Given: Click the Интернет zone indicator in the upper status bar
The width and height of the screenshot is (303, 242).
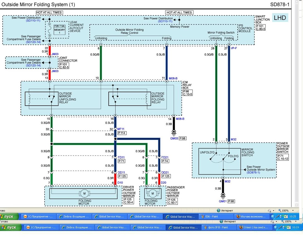Looking at the screenshot, I should 225,210.
